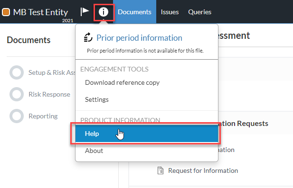Image resolution: width=293 pixels, height=188 pixels.
Task: Click the flag icon in top bar
Action: pyautogui.click(x=85, y=12)
